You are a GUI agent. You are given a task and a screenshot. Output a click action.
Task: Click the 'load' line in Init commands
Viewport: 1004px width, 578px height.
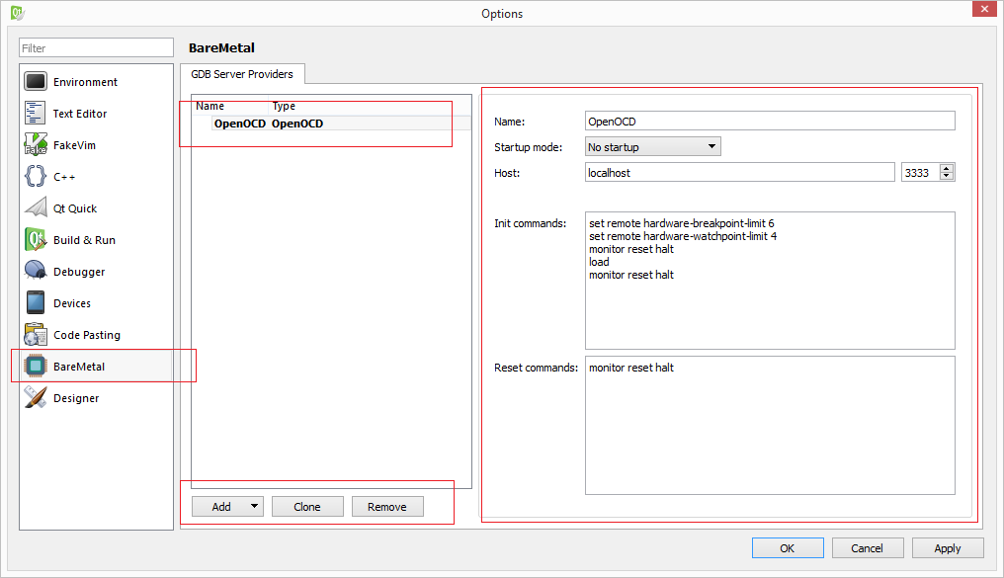point(599,262)
